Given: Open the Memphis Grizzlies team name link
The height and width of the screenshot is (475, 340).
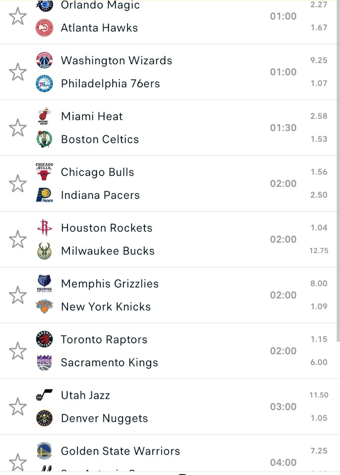Looking at the screenshot, I should pos(110,284).
